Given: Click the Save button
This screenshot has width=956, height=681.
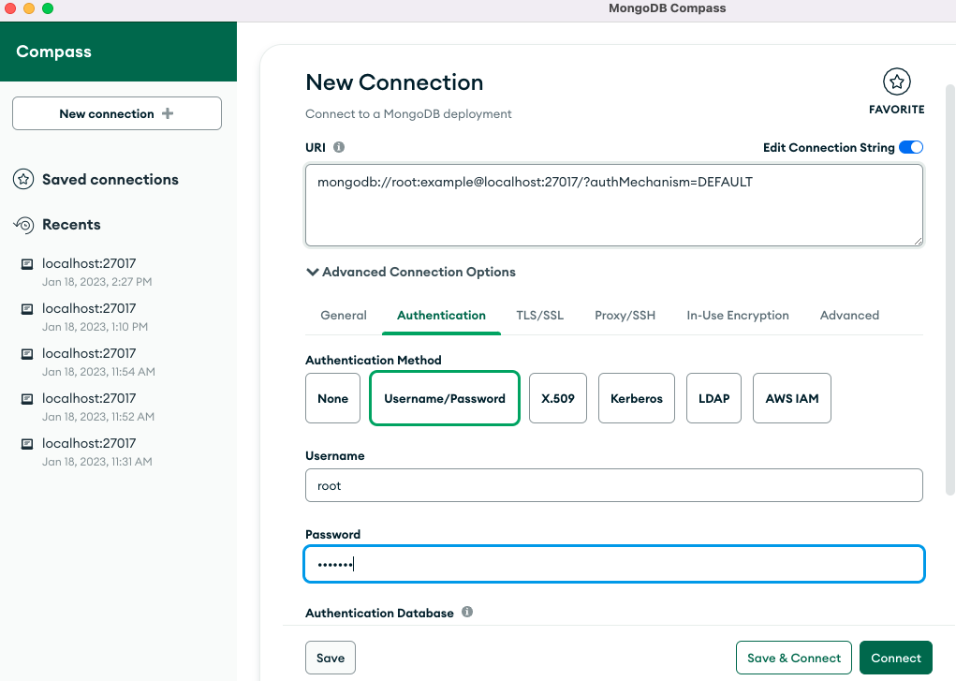Looking at the screenshot, I should click(x=331, y=658).
